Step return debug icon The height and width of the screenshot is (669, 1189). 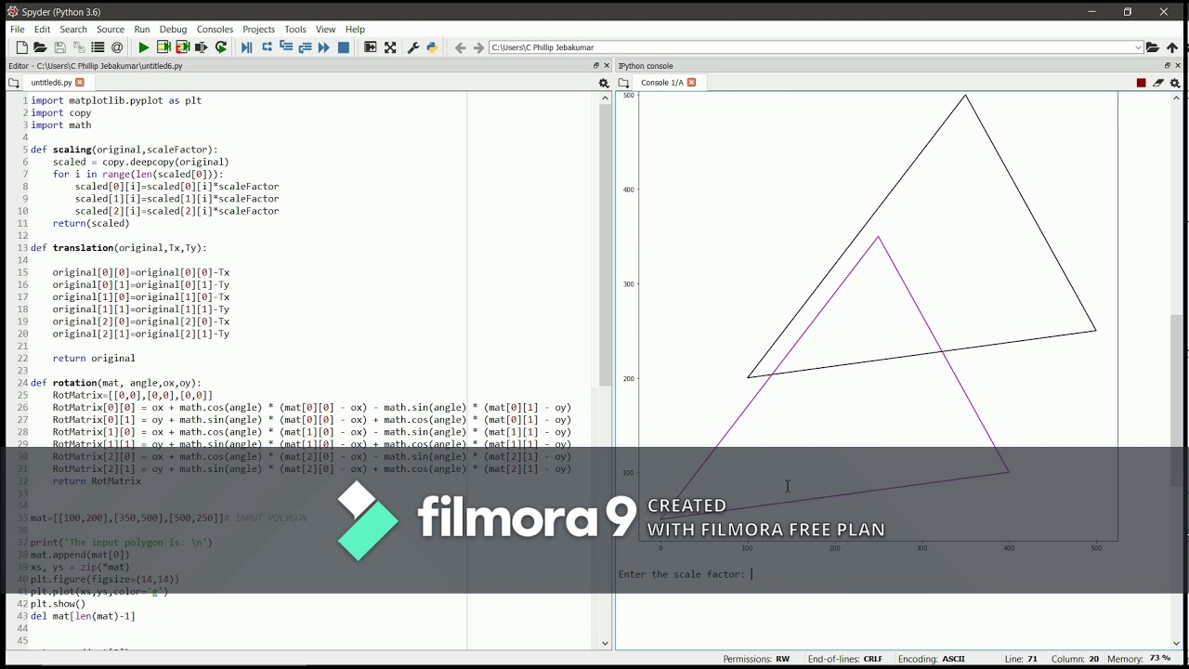click(x=305, y=47)
